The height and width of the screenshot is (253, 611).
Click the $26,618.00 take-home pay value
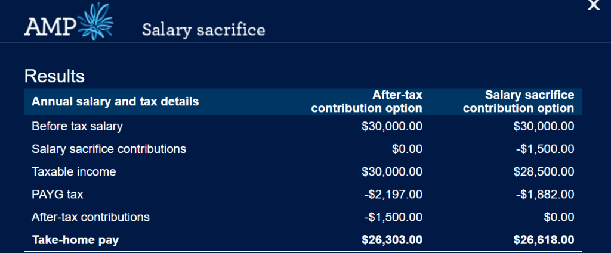544,240
